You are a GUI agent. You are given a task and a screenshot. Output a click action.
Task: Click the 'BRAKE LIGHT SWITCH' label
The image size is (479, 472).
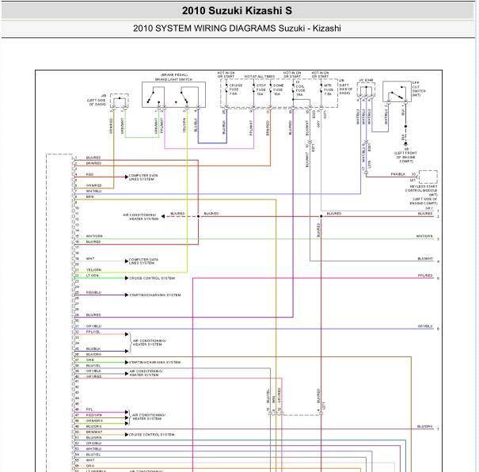click(173, 79)
